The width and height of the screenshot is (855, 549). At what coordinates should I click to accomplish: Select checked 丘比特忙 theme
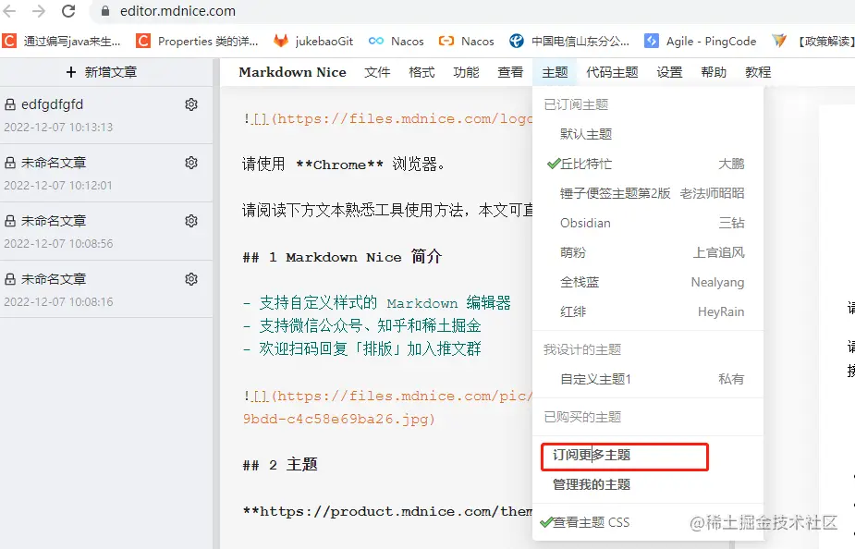(x=648, y=164)
